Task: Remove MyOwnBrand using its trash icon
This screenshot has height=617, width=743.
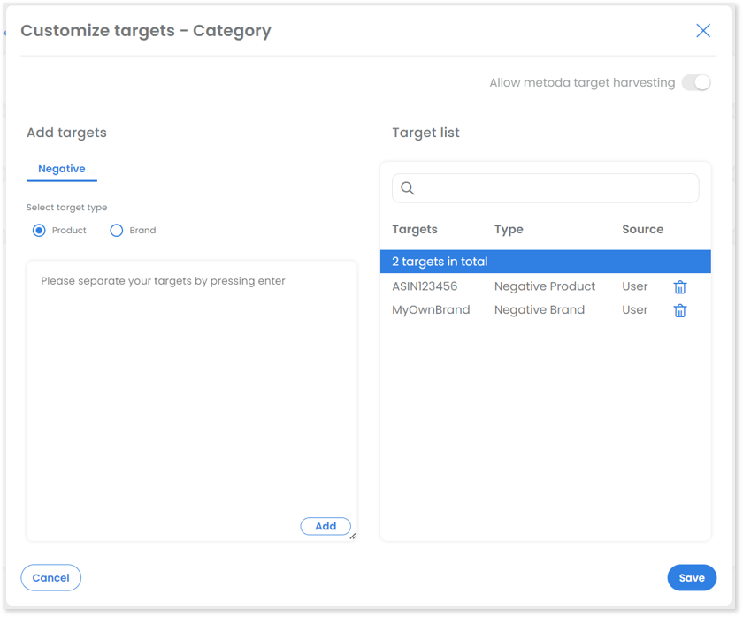Action: (680, 310)
